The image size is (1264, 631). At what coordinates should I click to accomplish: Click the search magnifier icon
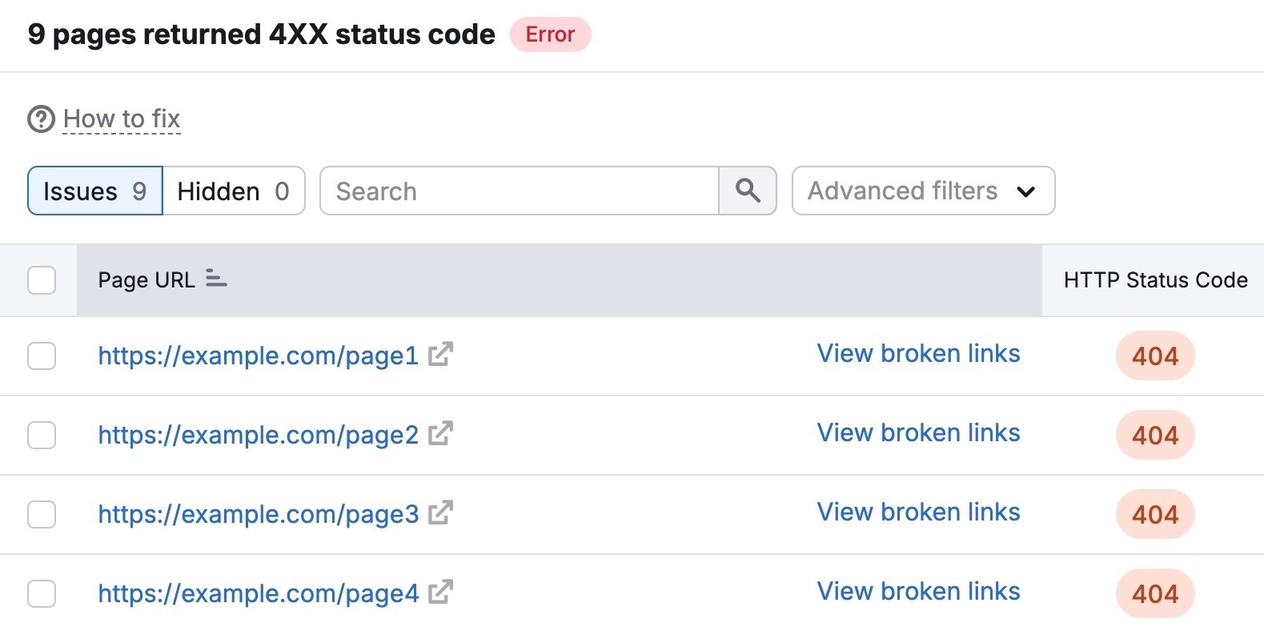click(x=748, y=191)
